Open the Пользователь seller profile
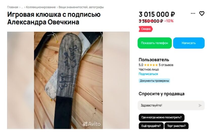 click(154, 60)
